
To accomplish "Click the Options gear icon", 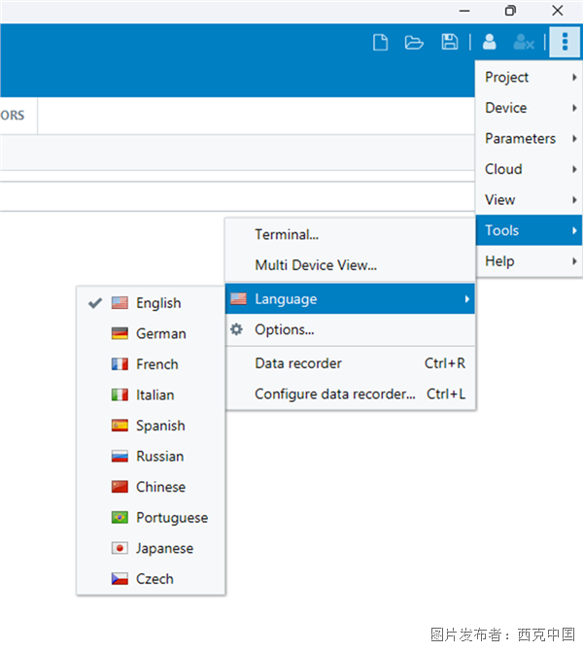I will point(237,329).
